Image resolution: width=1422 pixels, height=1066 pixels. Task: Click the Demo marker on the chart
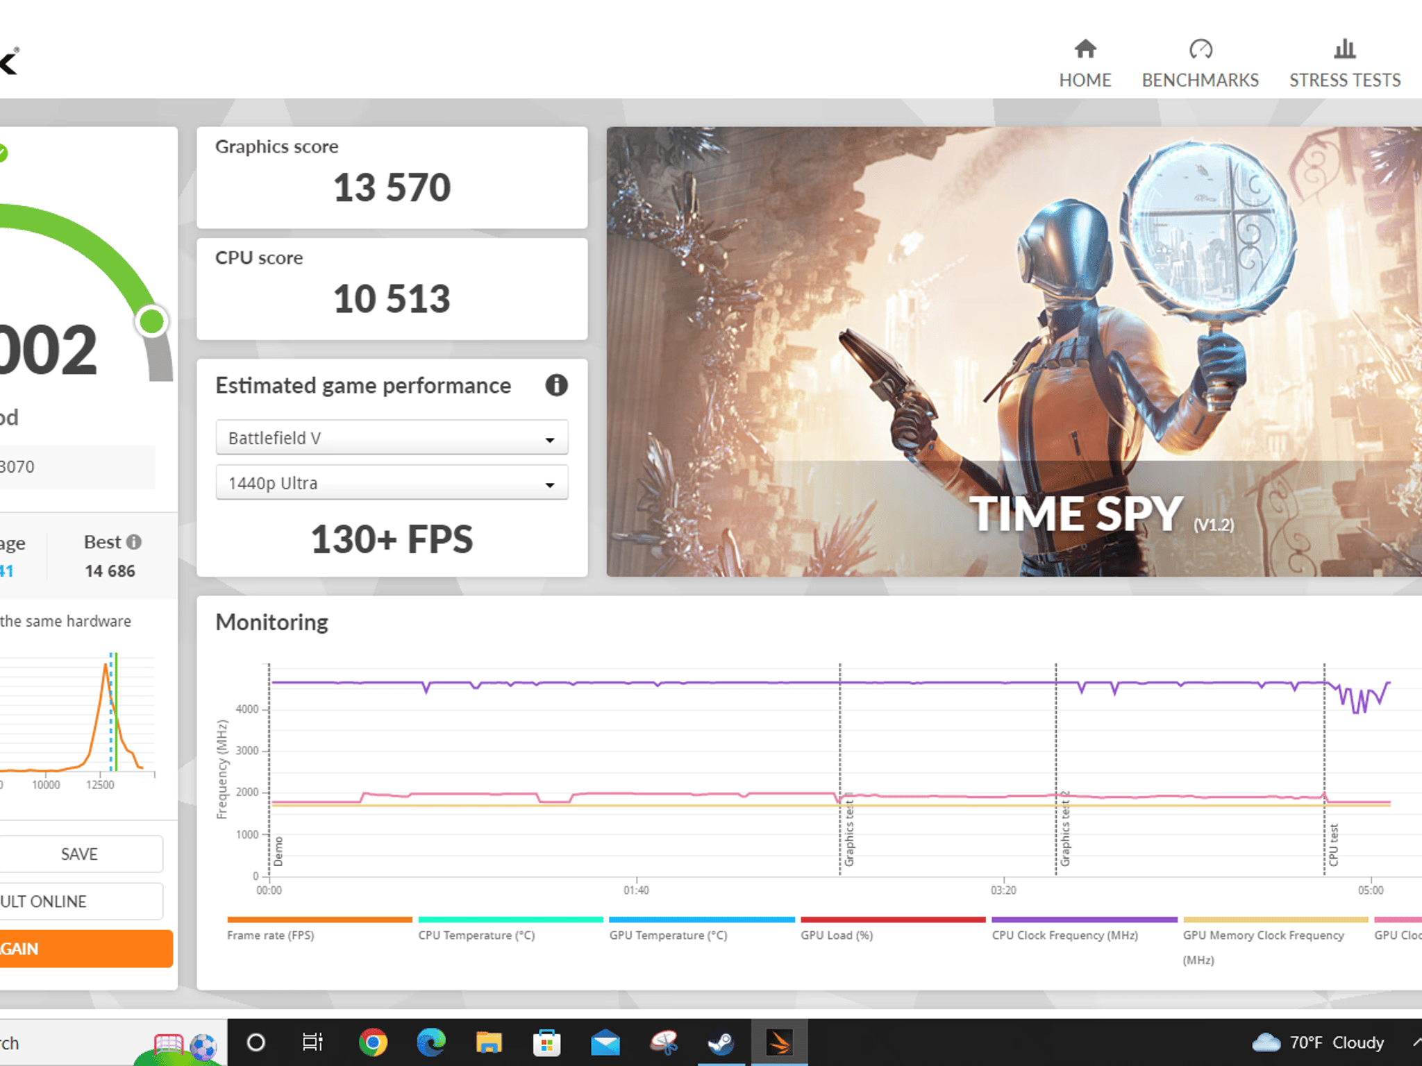tap(278, 852)
